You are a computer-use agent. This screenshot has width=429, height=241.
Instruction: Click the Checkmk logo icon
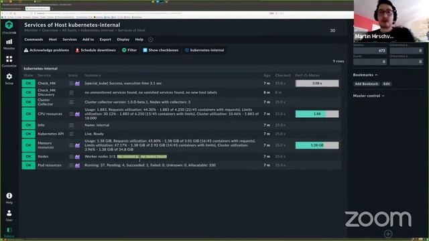(9, 25)
